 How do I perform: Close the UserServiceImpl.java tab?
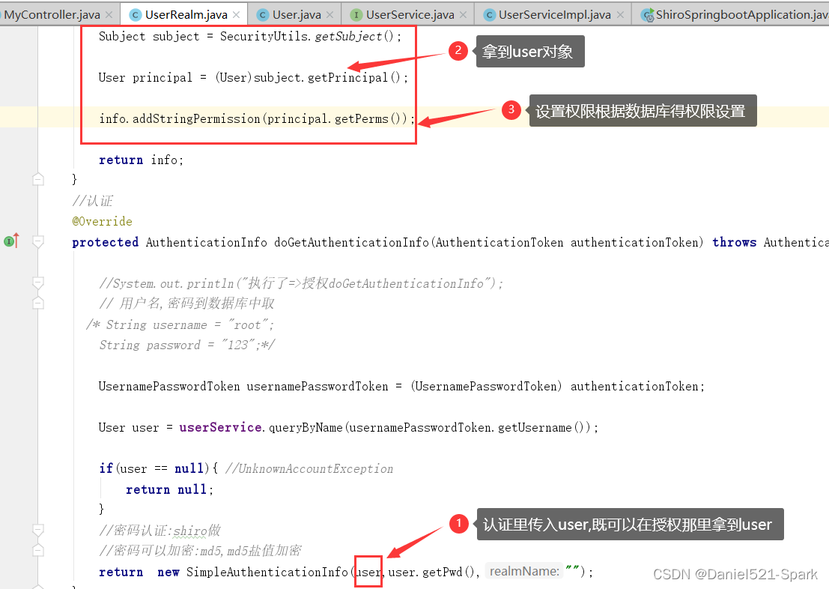(621, 15)
